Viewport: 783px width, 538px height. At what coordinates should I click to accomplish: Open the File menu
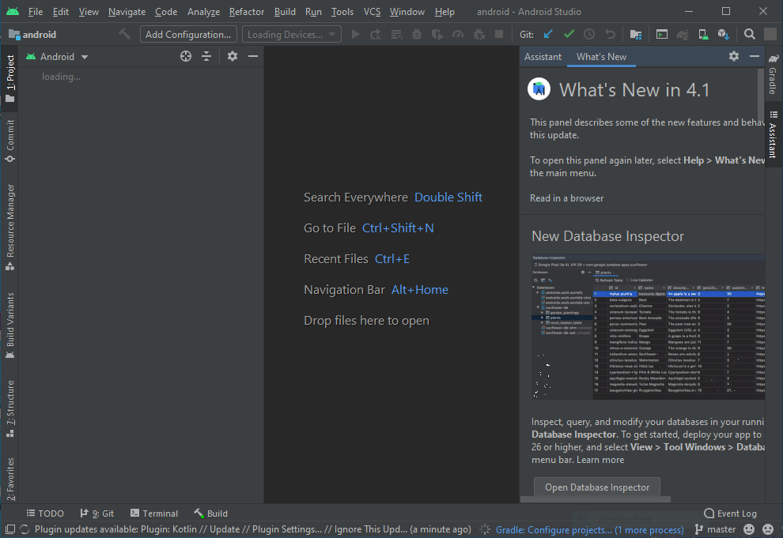pyautogui.click(x=35, y=12)
